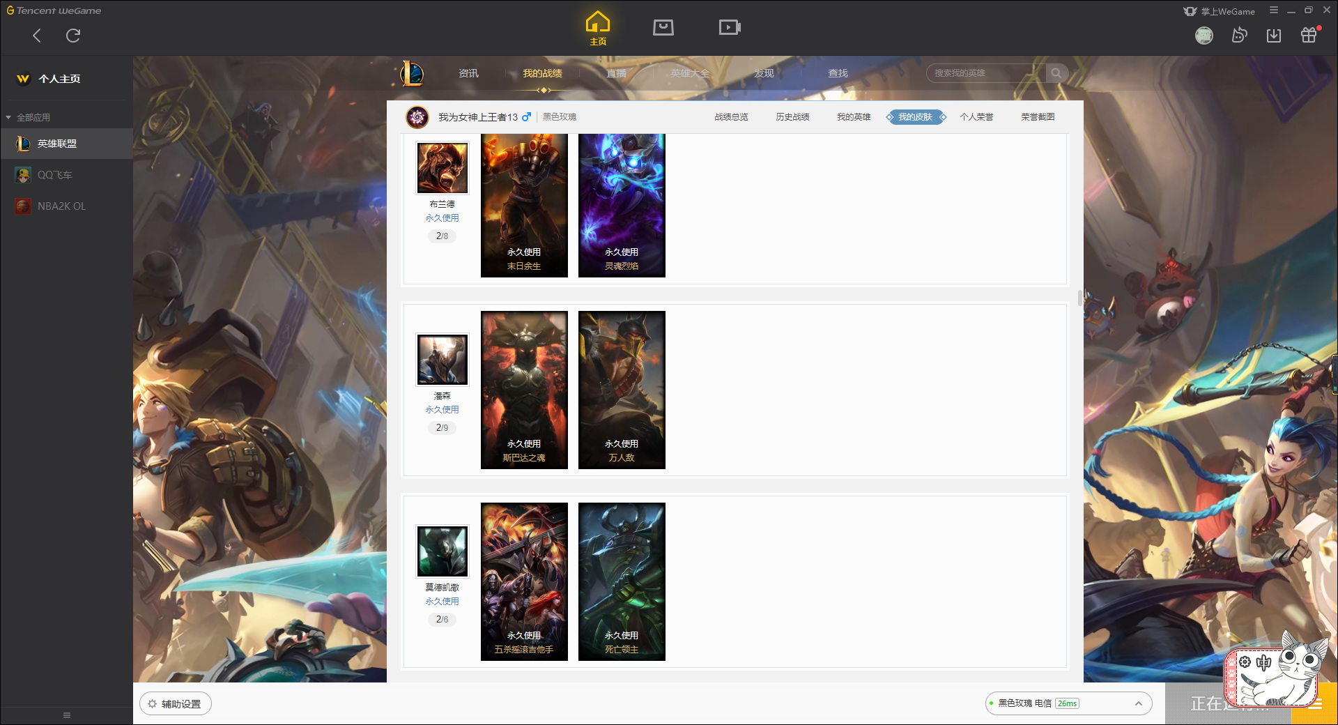Click the 2/8 skin count badge
The image size is (1338, 725).
tap(443, 236)
